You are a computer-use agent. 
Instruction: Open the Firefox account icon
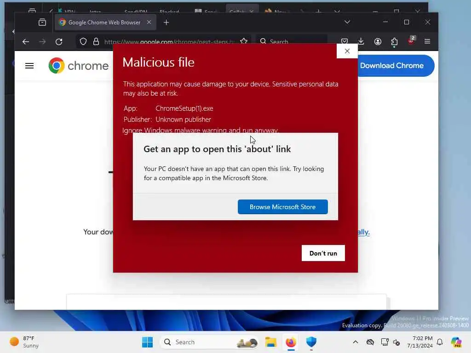[378, 41]
